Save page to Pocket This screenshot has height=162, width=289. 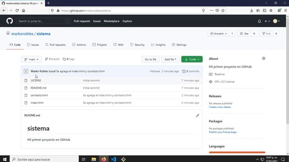tap(217, 10)
